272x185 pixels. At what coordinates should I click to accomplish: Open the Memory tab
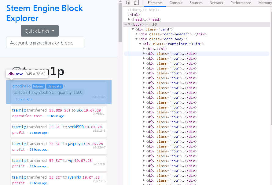pos(265,3)
